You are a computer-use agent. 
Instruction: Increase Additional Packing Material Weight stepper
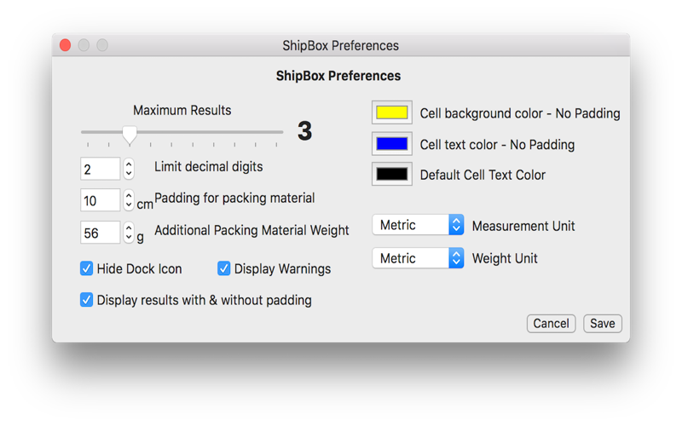pyautogui.click(x=129, y=227)
